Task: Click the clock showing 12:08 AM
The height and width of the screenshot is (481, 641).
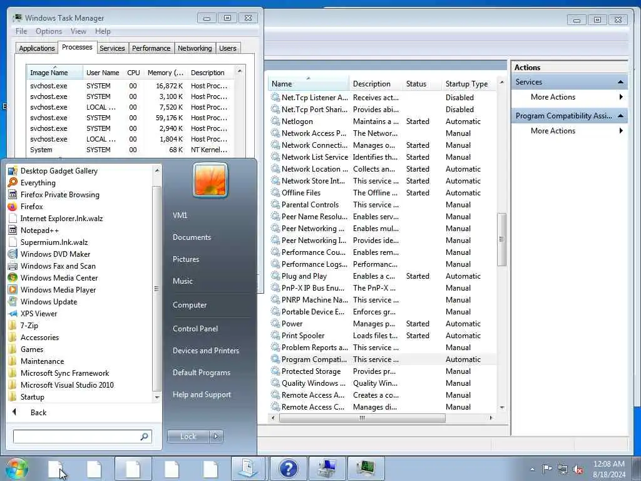Action: point(608,464)
